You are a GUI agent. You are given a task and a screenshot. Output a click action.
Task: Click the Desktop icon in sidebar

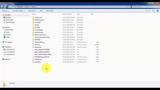4,17
